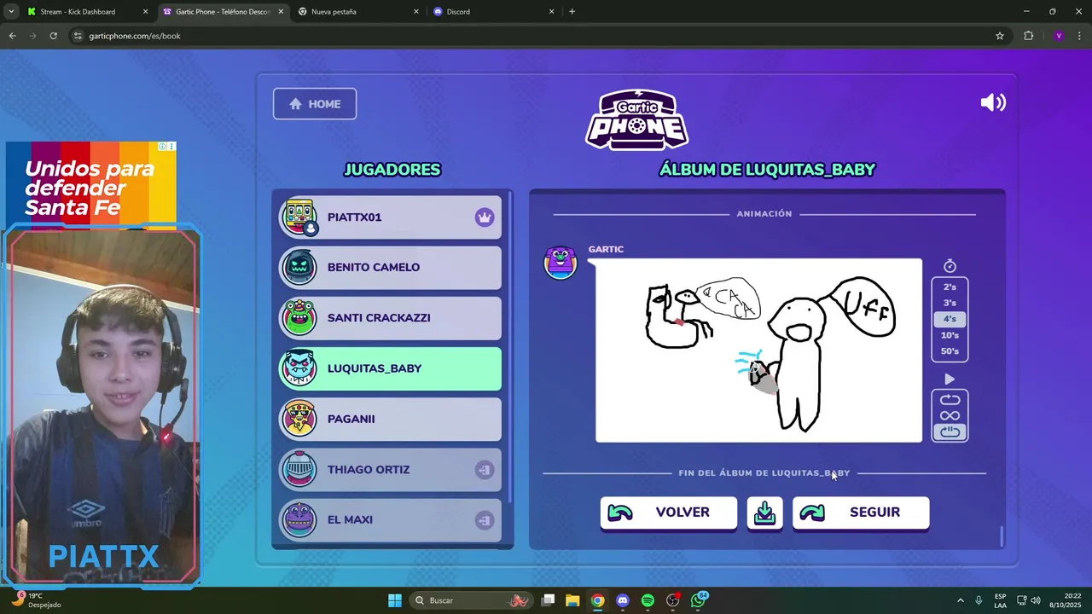
Task: Select the single loop playback mode
Action: point(950,400)
